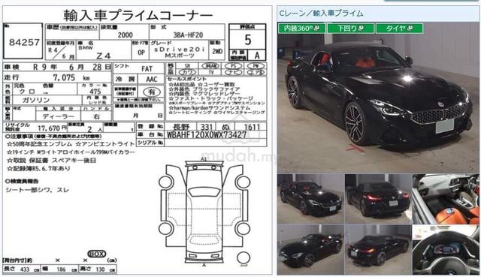Select rear view thumbnail with lit taillights
The height and width of the screenshot is (277, 481).
(378, 199)
